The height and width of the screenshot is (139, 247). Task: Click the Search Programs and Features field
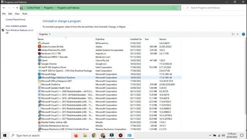coord(215,8)
